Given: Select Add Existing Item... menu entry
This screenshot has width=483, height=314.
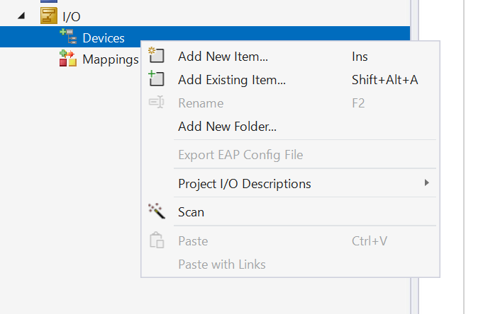Looking at the screenshot, I should pyautogui.click(x=232, y=80).
